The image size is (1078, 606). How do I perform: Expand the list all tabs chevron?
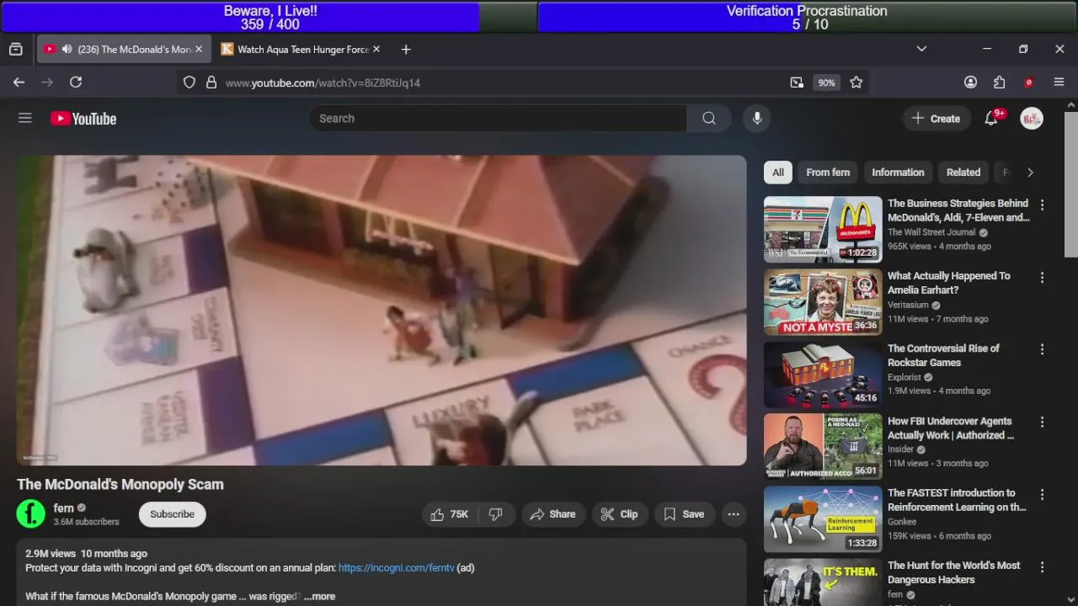click(921, 49)
